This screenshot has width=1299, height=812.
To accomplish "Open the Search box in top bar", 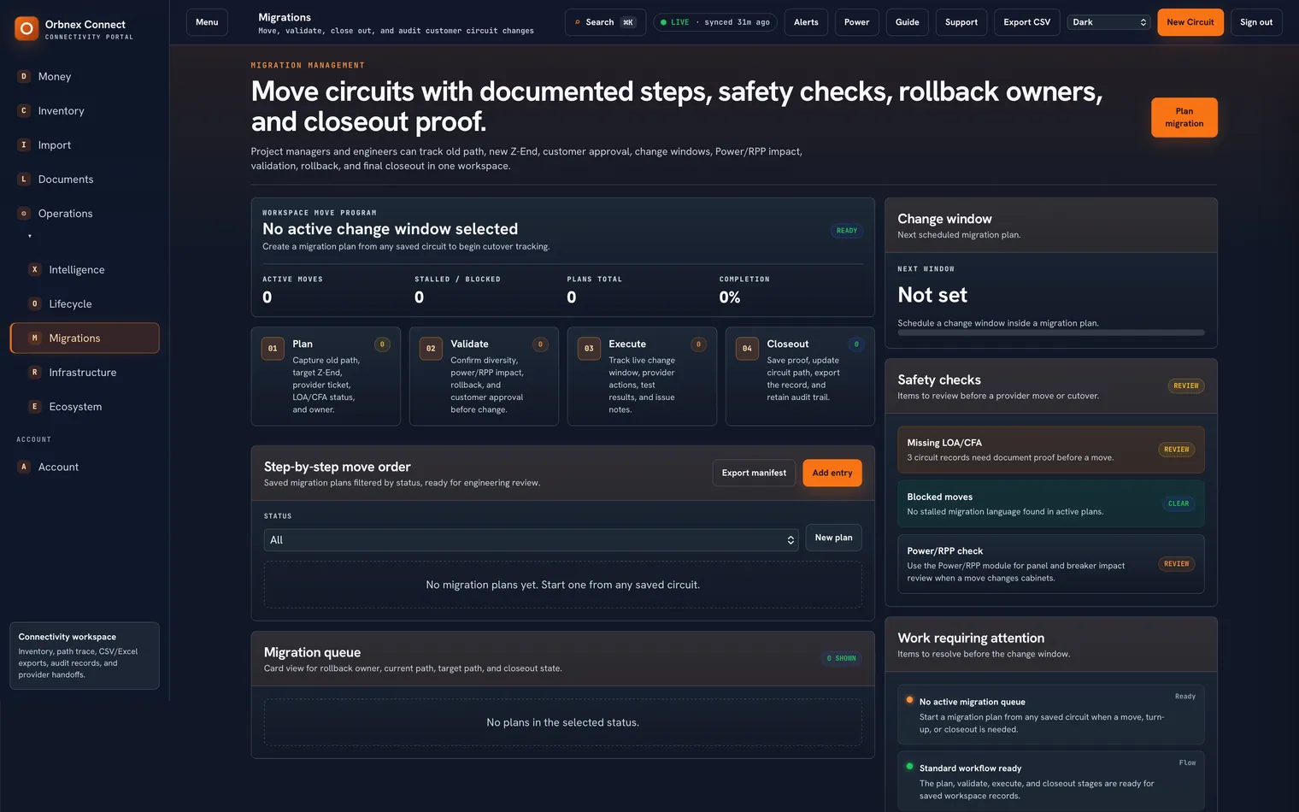I will tap(605, 22).
